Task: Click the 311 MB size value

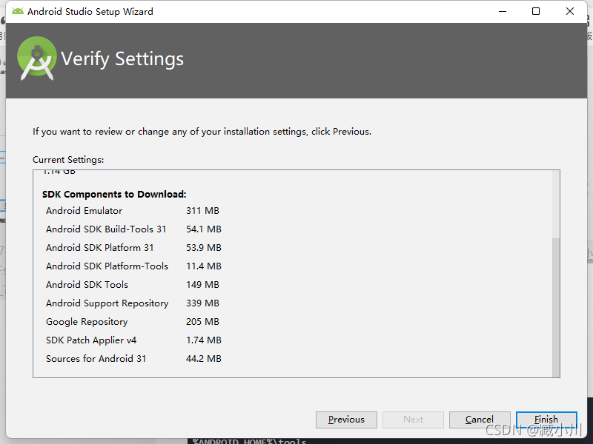Action: point(202,211)
